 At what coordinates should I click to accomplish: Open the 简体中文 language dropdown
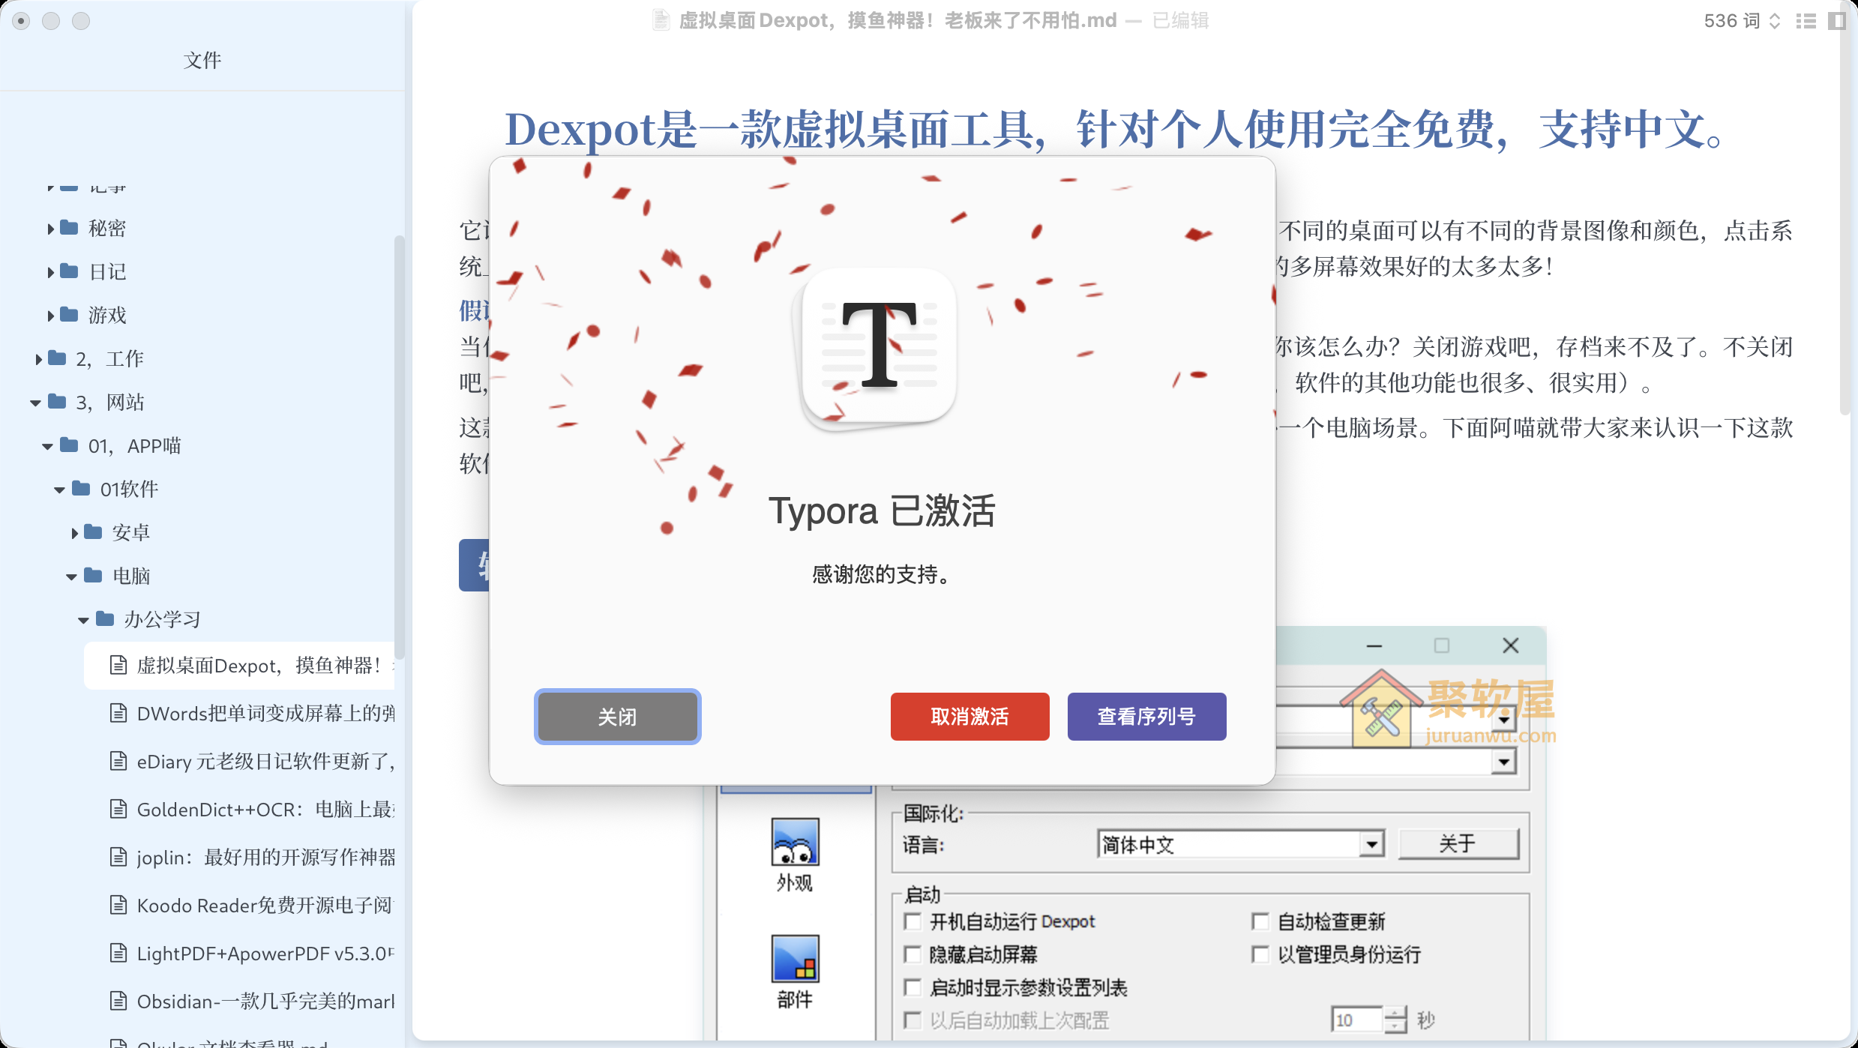(x=1372, y=843)
